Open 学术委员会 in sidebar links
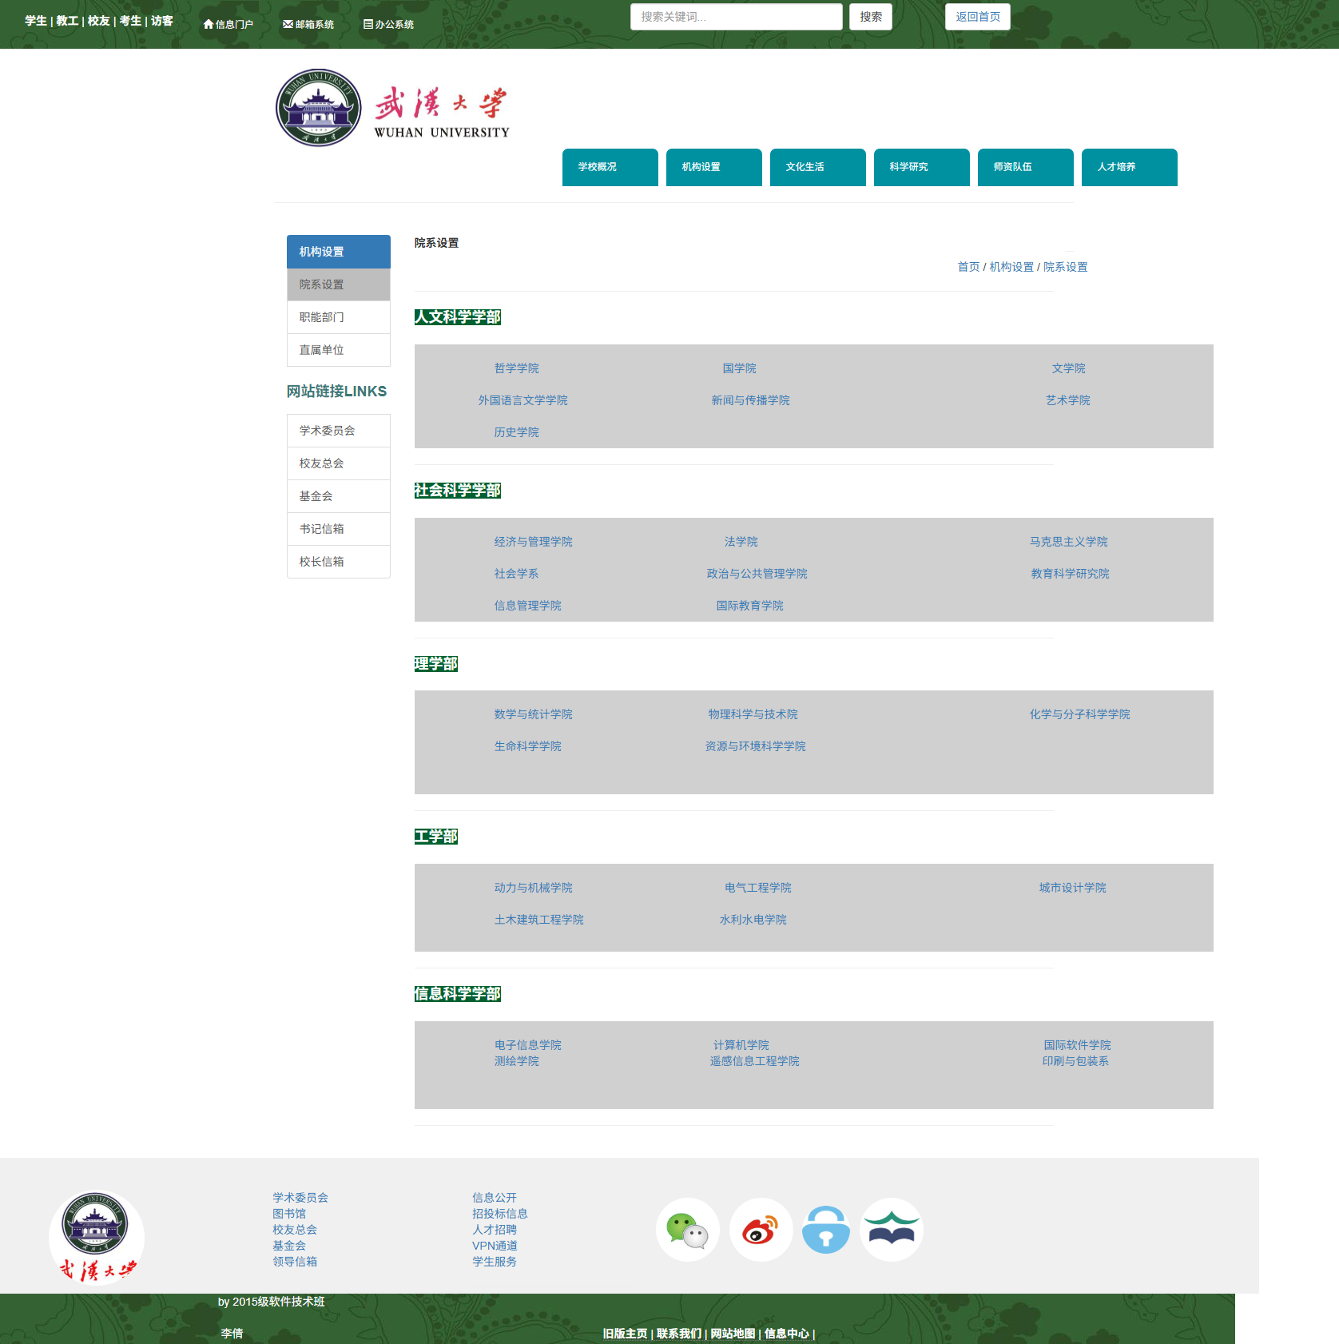1339x1344 pixels. pyautogui.click(x=339, y=431)
